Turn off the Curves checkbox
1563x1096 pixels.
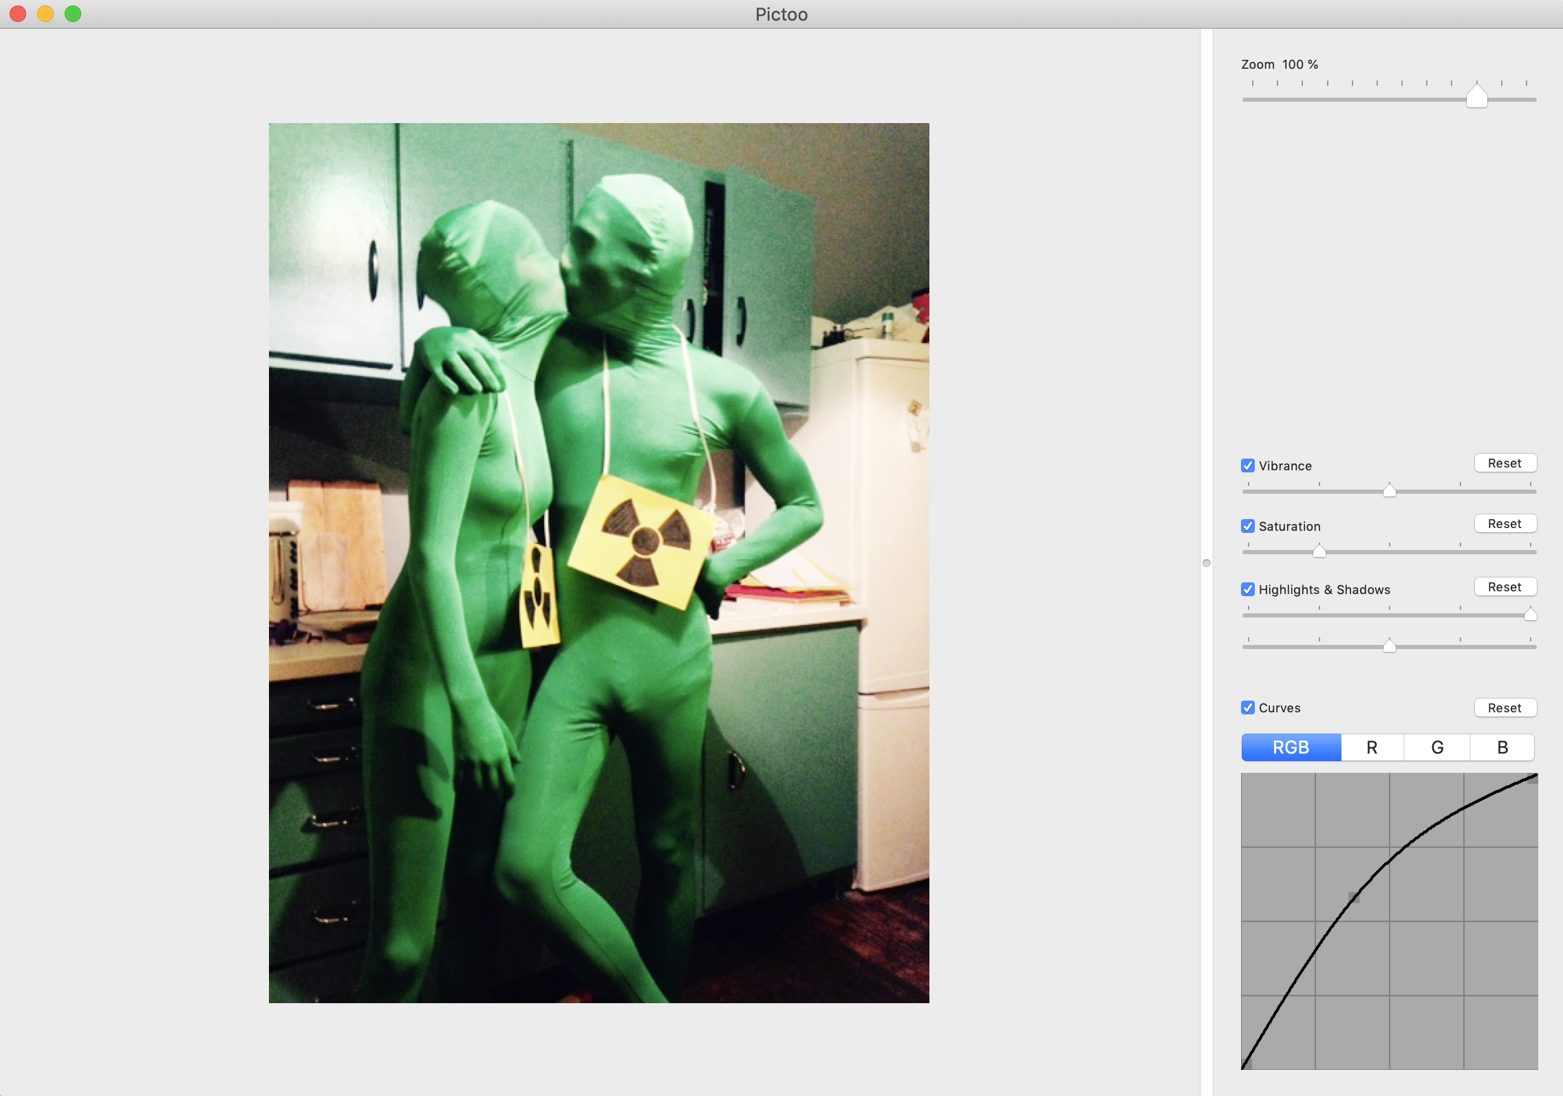point(1248,708)
